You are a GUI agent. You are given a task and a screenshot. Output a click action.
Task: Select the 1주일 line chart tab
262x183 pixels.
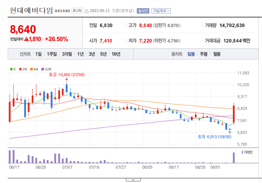pos(52,54)
